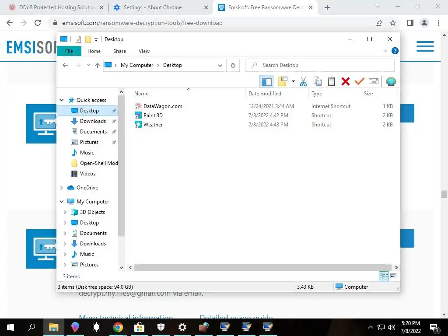448x336 pixels.
Task: Toggle the pin next to Quick access Desktop
Action: (x=114, y=111)
